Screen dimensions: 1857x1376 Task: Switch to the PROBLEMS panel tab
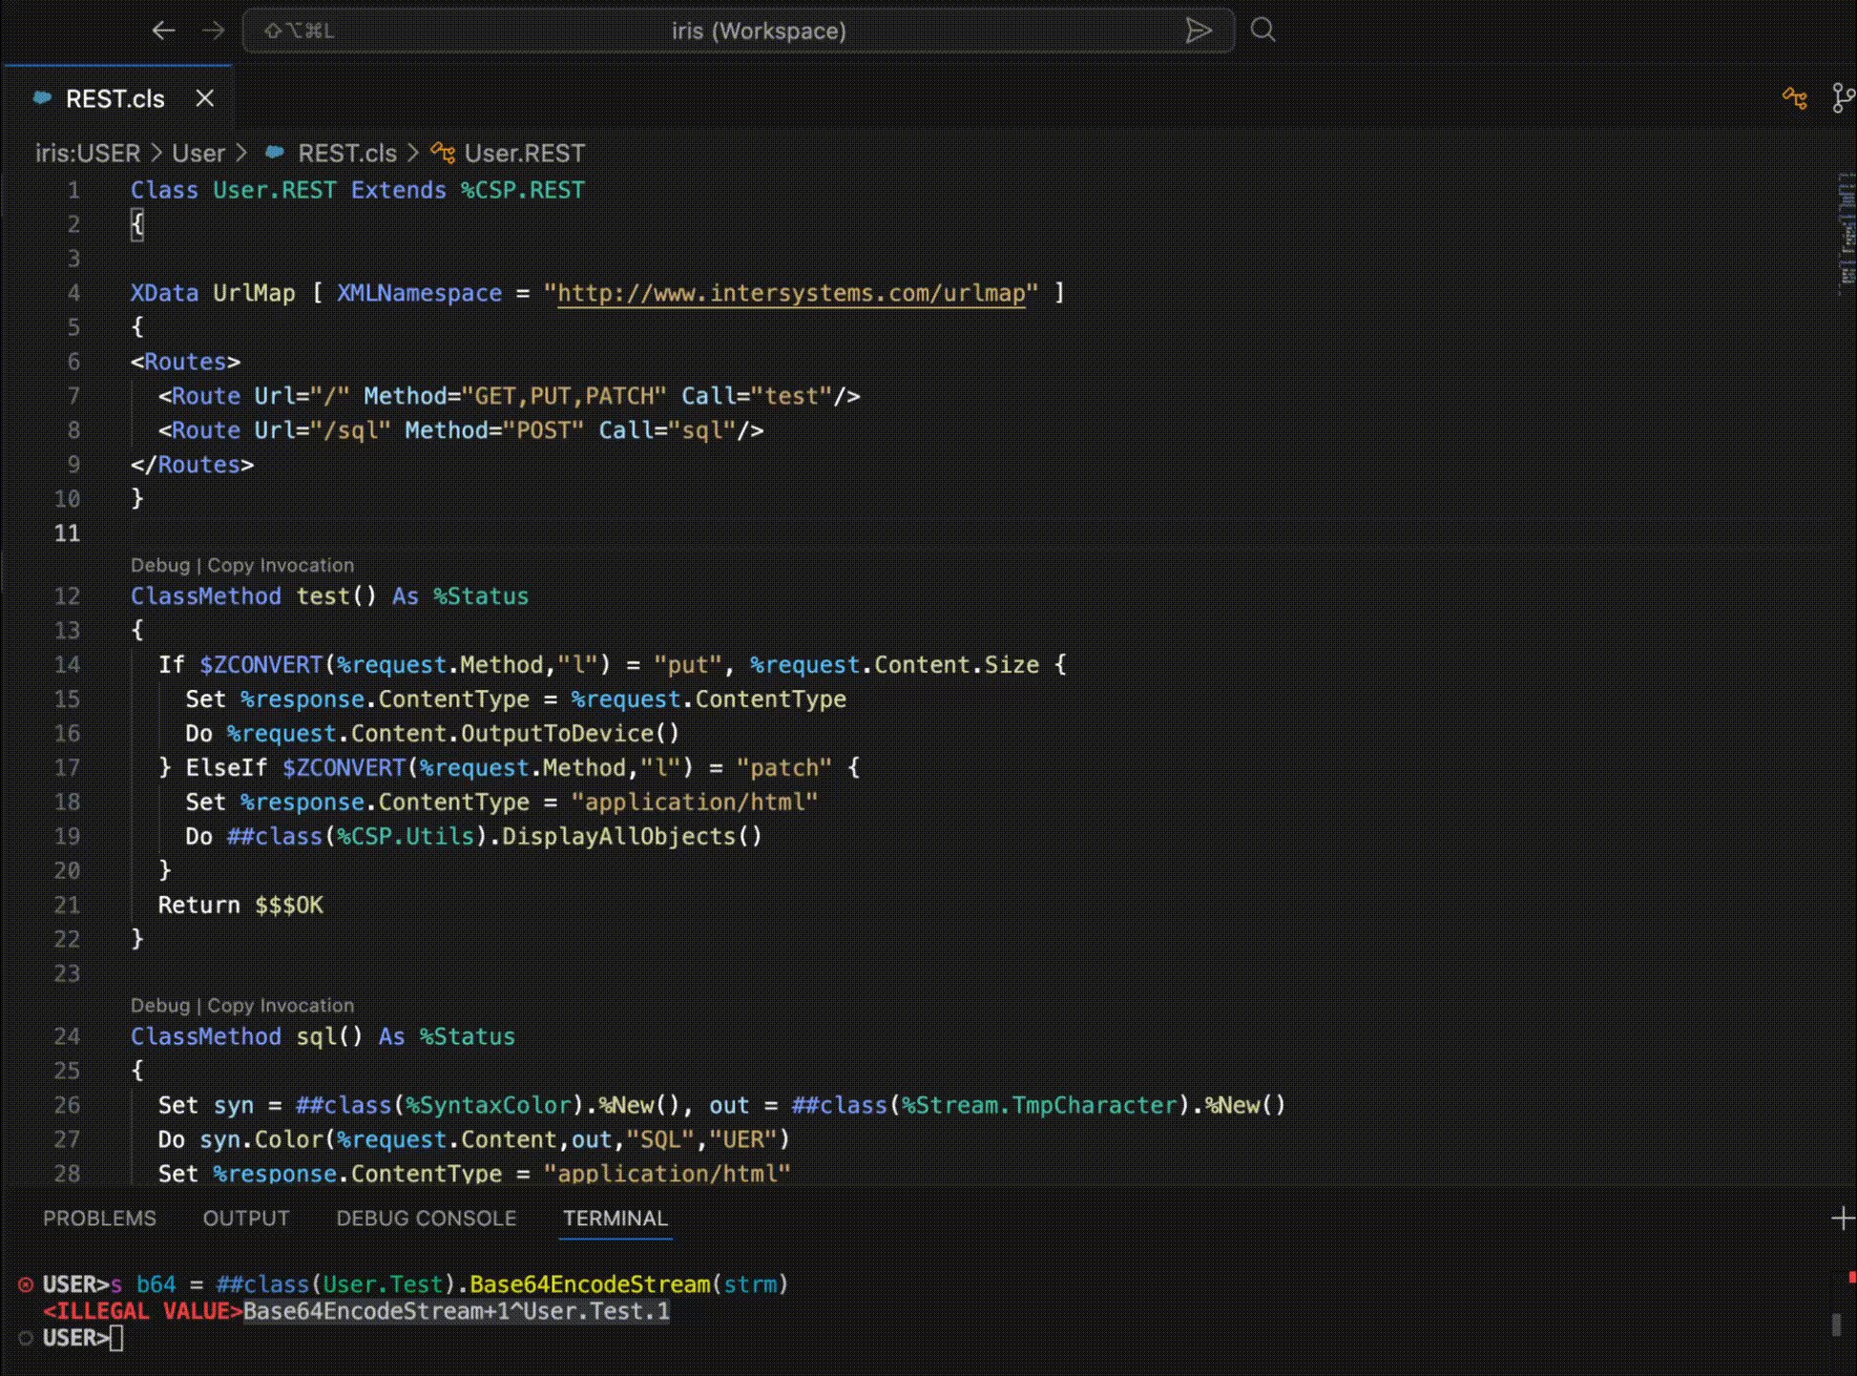(x=99, y=1219)
